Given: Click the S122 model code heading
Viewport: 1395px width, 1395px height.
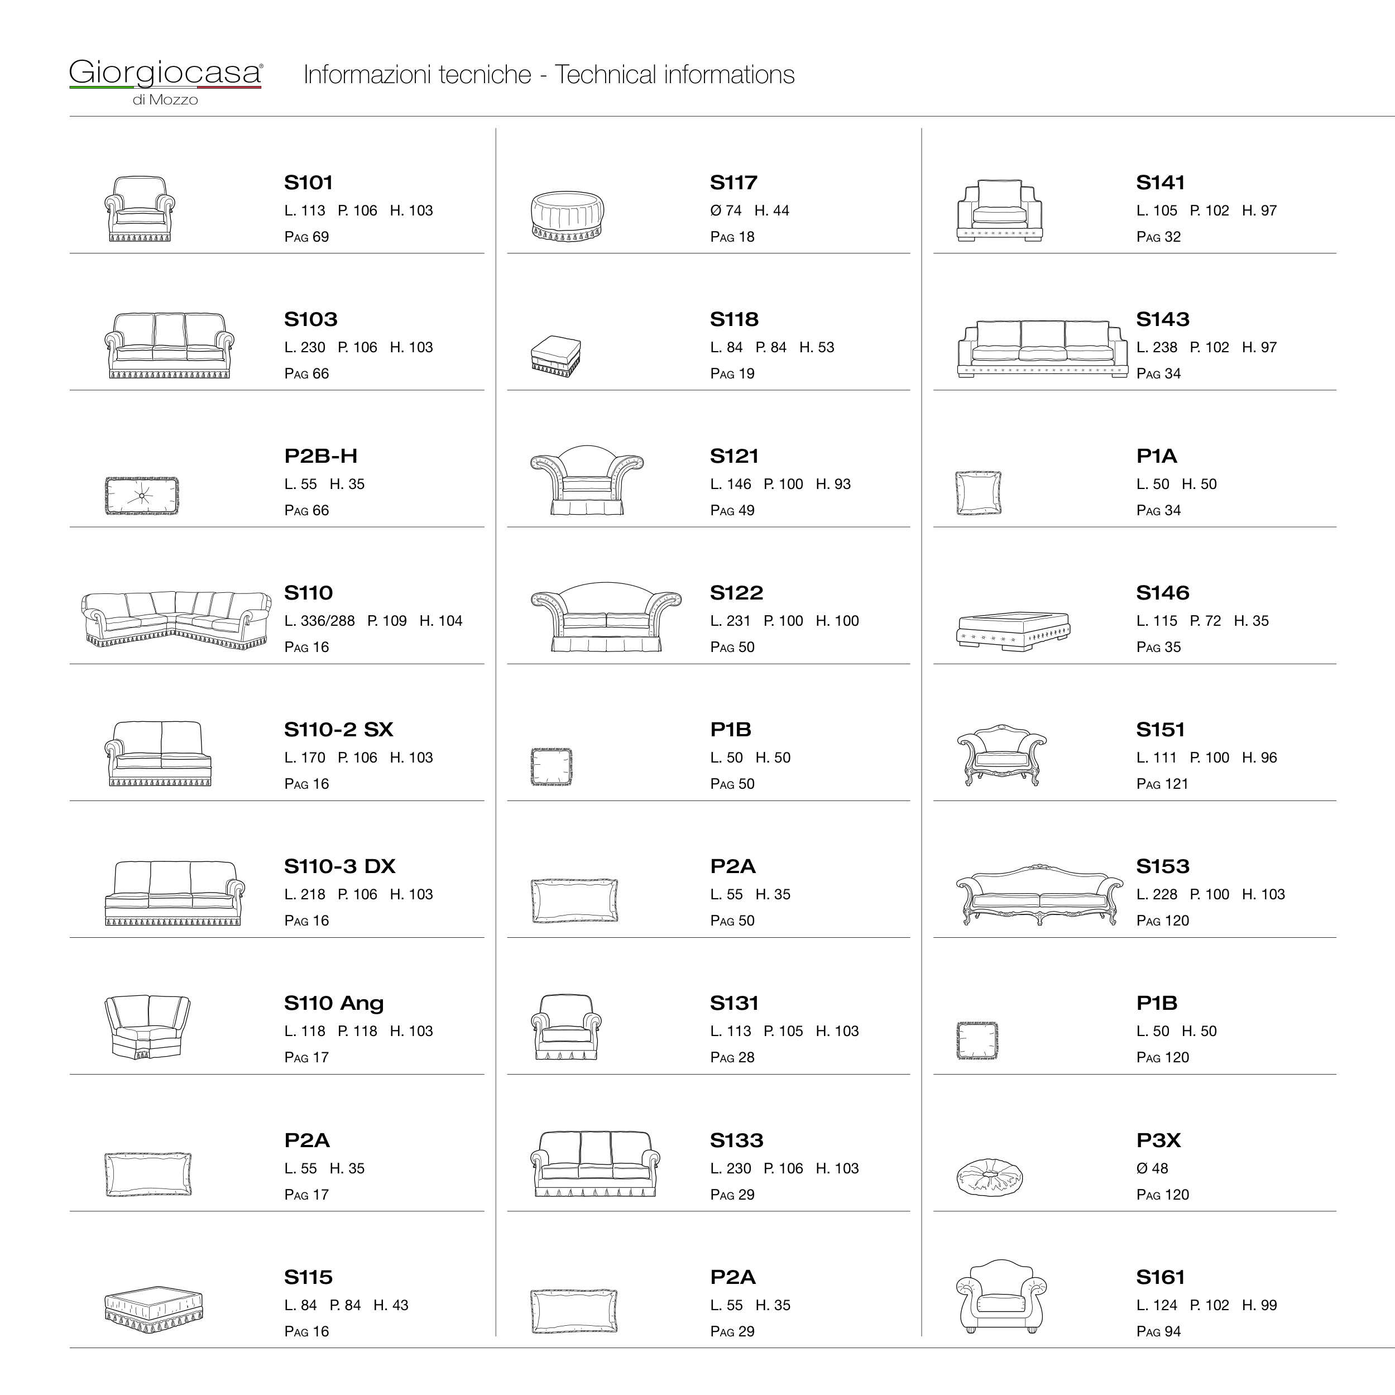Looking at the screenshot, I should [x=736, y=593].
